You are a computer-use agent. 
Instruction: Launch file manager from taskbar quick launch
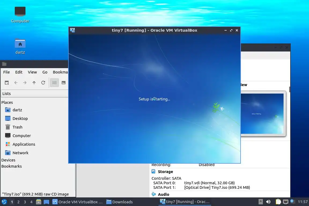click(x=39, y=202)
